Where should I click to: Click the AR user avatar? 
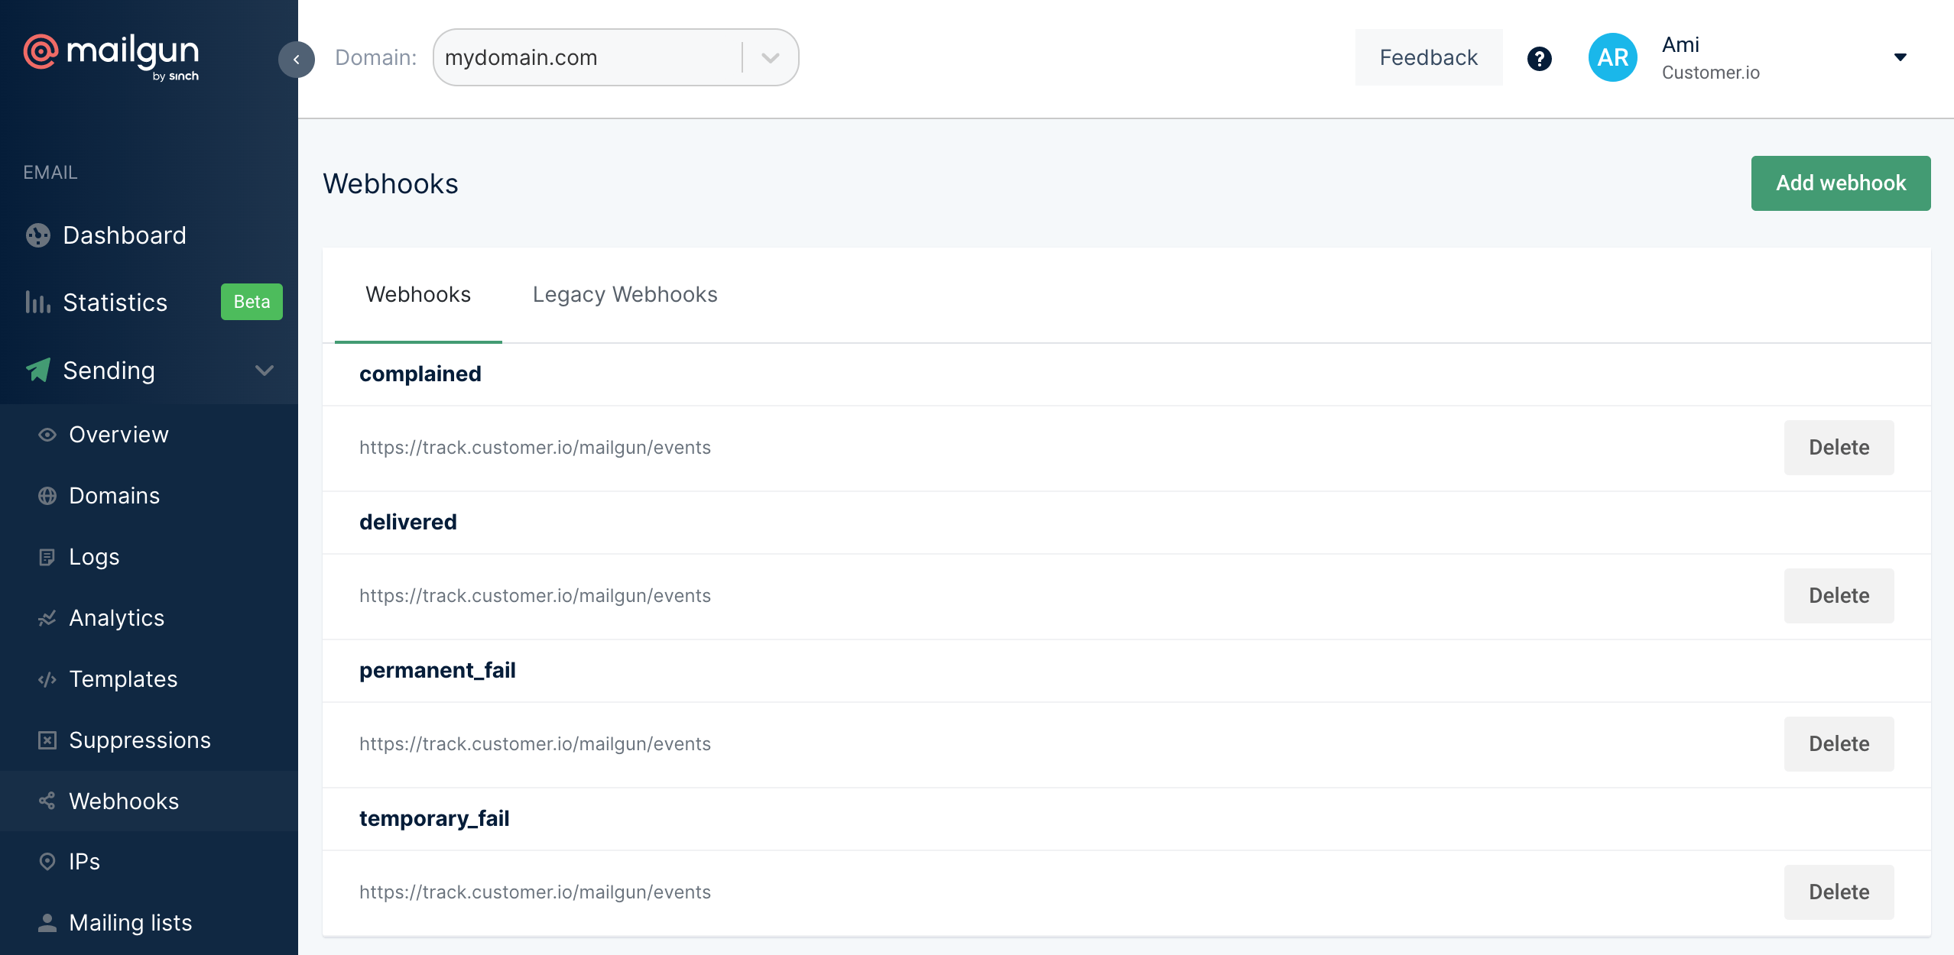[x=1612, y=57]
